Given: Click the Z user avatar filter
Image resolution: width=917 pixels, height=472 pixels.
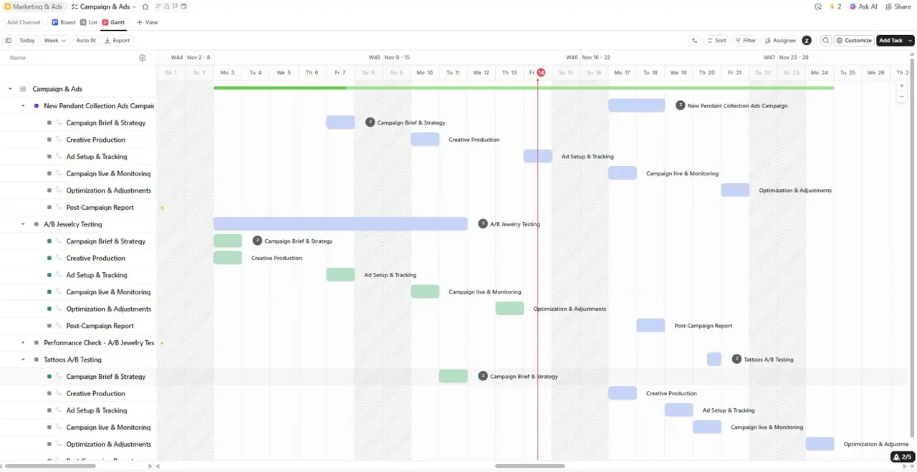Looking at the screenshot, I should pos(807,41).
